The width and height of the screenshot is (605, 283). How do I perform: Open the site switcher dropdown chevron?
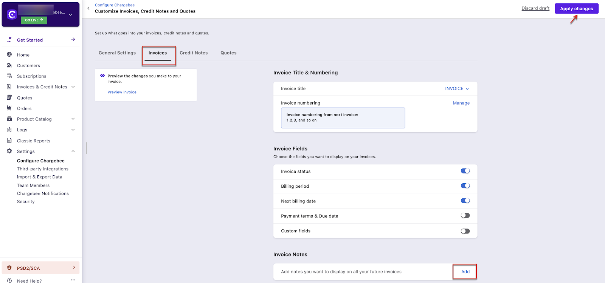[70, 15]
